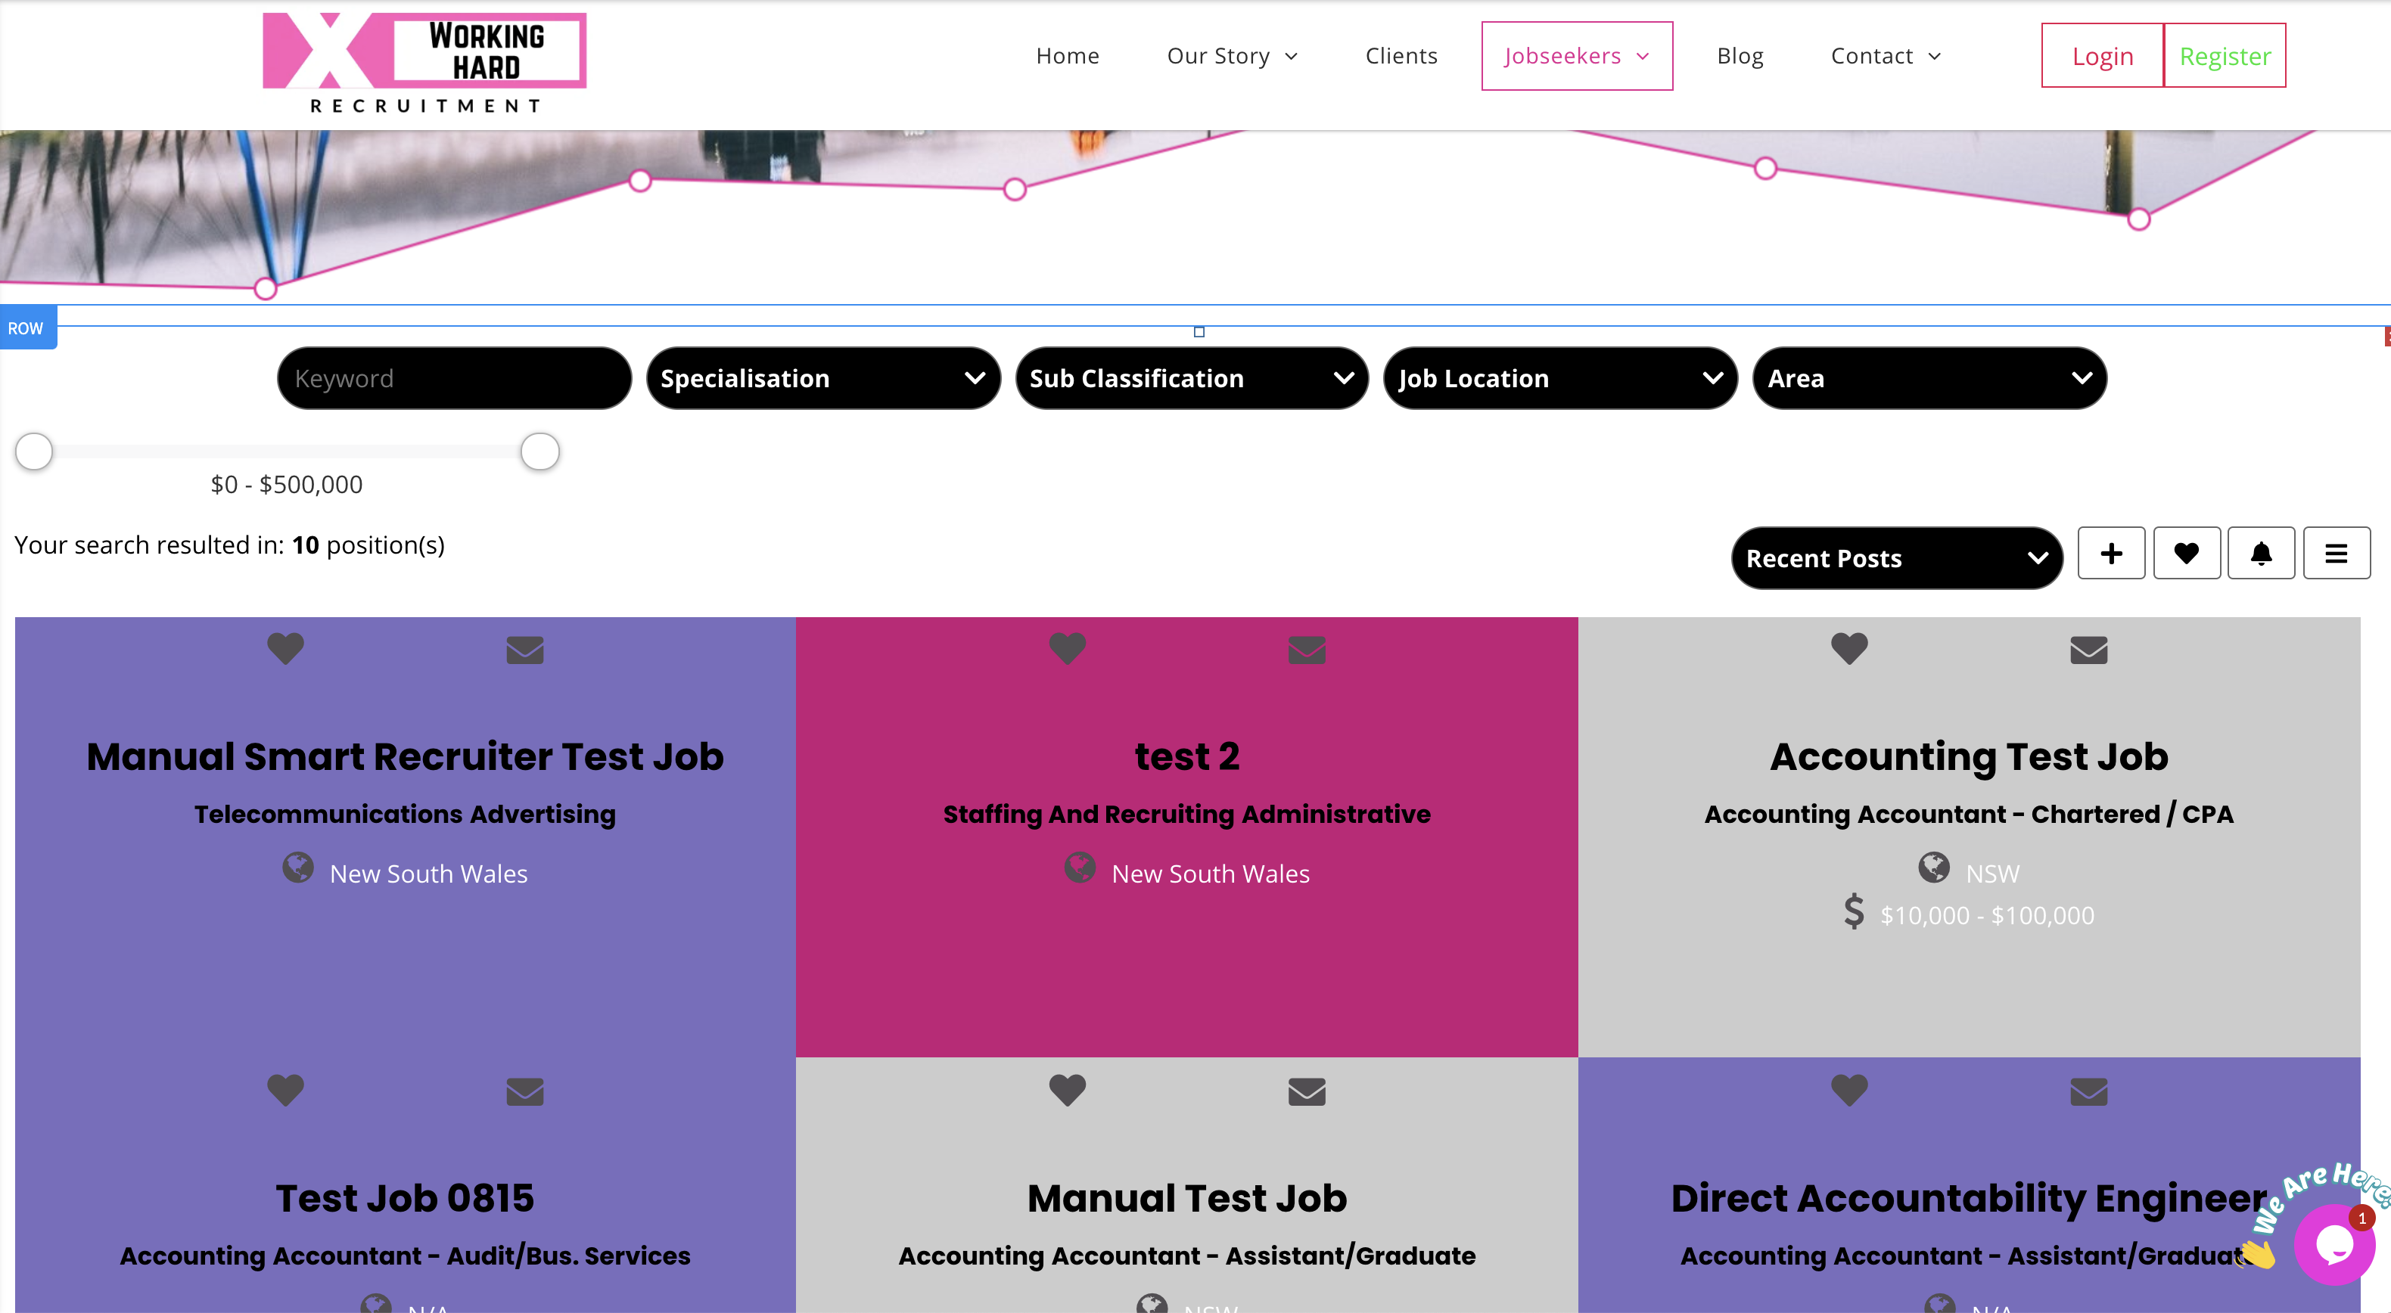Open the Job Location dropdown

pos(1559,379)
